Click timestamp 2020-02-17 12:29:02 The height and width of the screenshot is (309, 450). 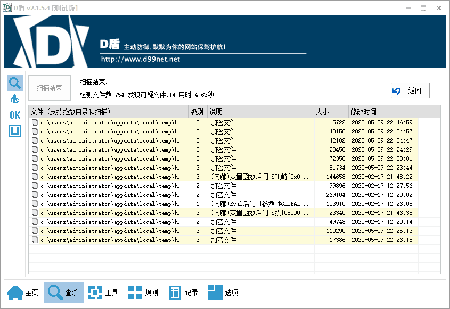click(382, 195)
